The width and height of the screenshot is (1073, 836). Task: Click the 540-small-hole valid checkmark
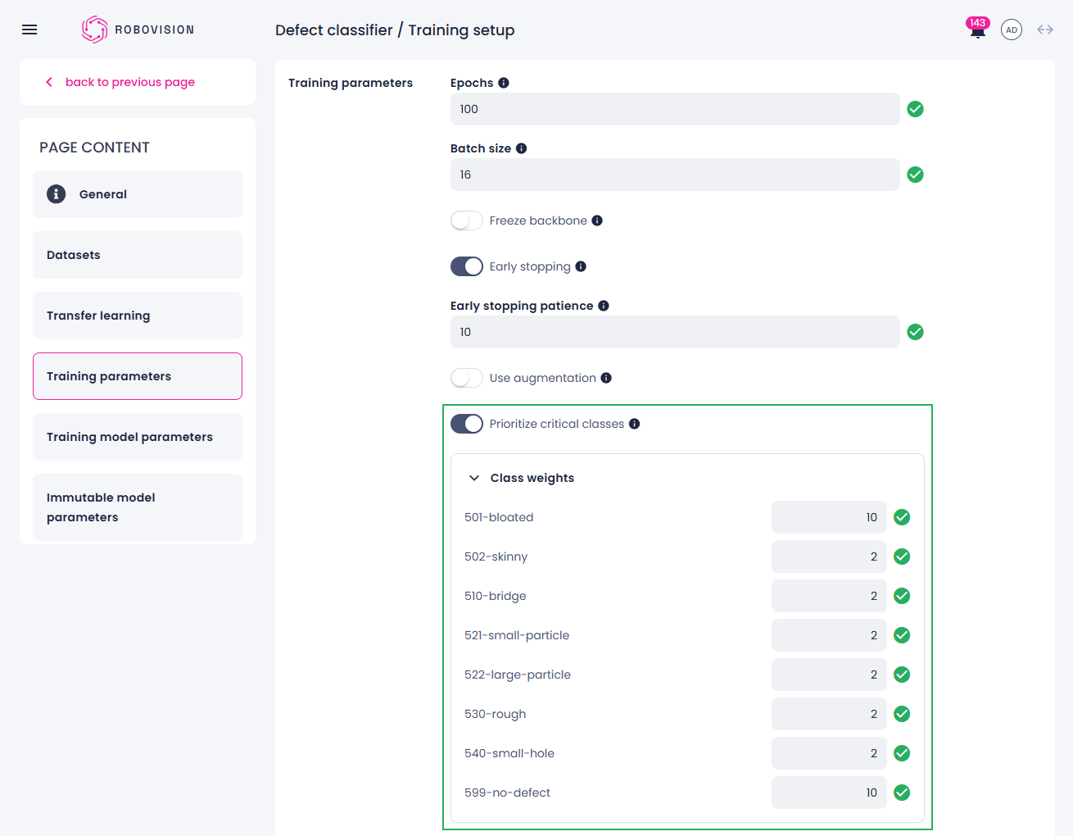902,753
